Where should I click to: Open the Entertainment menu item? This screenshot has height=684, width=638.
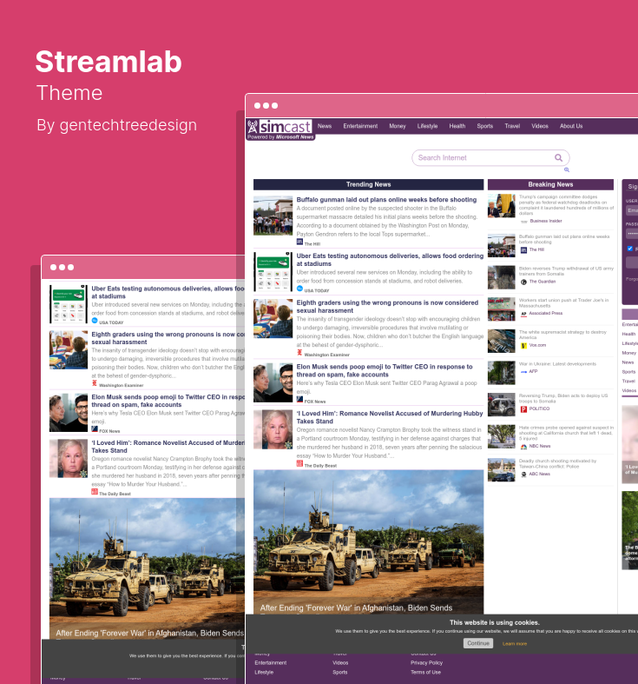pos(360,126)
